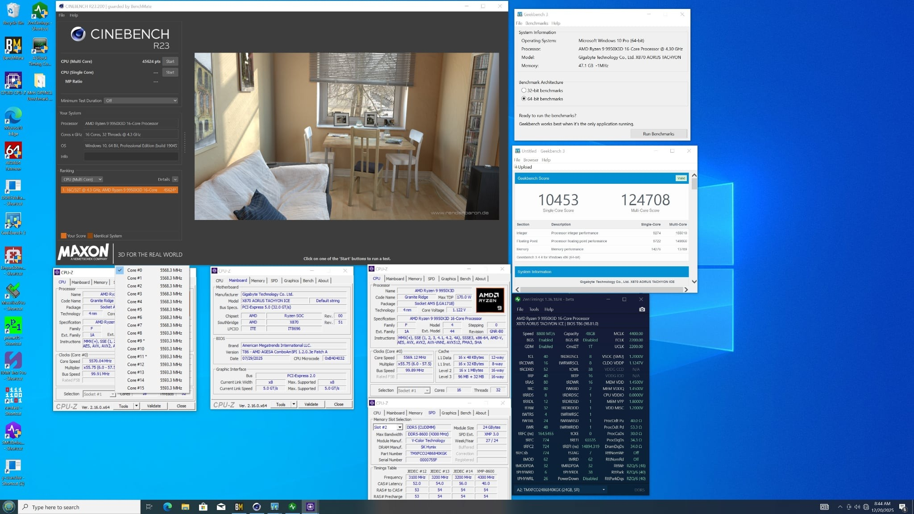Open the Bench tab in the CPU-Z SPD window

tap(465, 413)
